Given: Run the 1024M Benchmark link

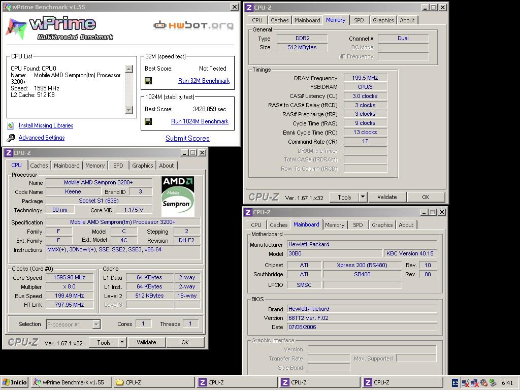Looking at the screenshot, I should [200, 121].
